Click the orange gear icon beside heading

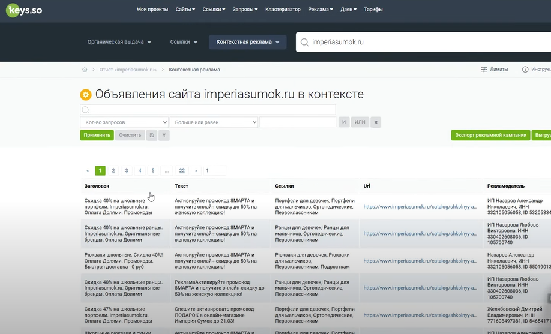click(86, 95)
